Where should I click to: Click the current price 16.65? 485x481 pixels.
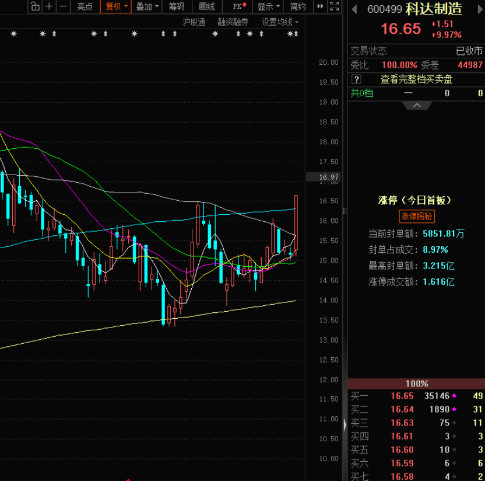pyautogui.click(x=401, y=29)
